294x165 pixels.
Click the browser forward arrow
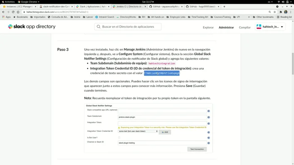pos(8,12)
